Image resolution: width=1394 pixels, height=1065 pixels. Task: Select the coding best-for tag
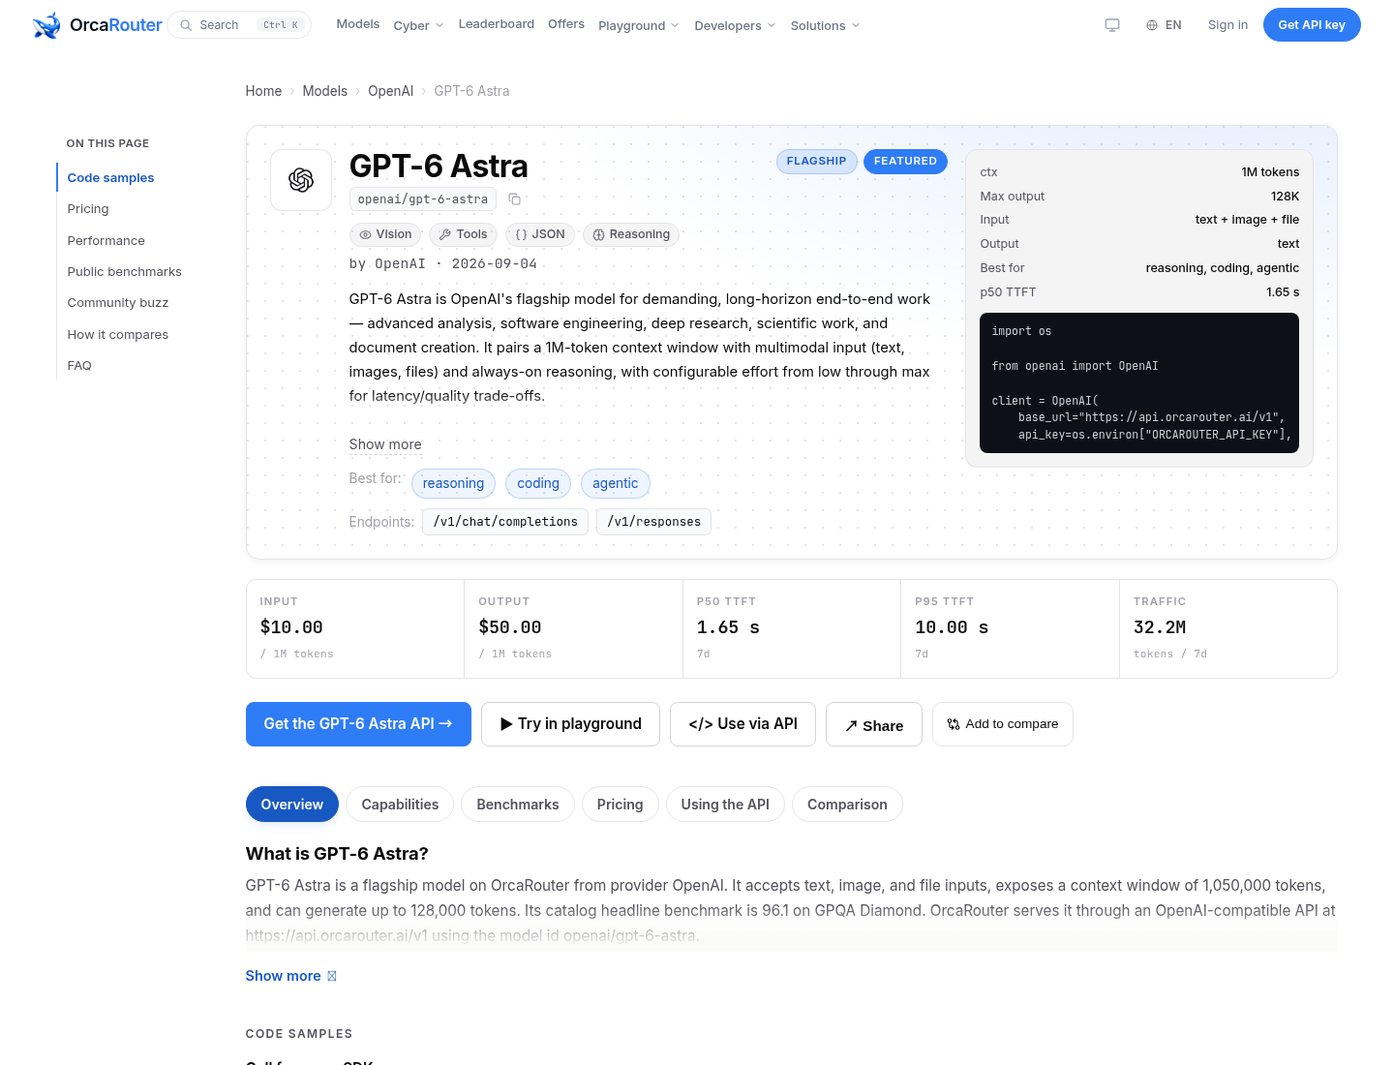click(538, 483)
